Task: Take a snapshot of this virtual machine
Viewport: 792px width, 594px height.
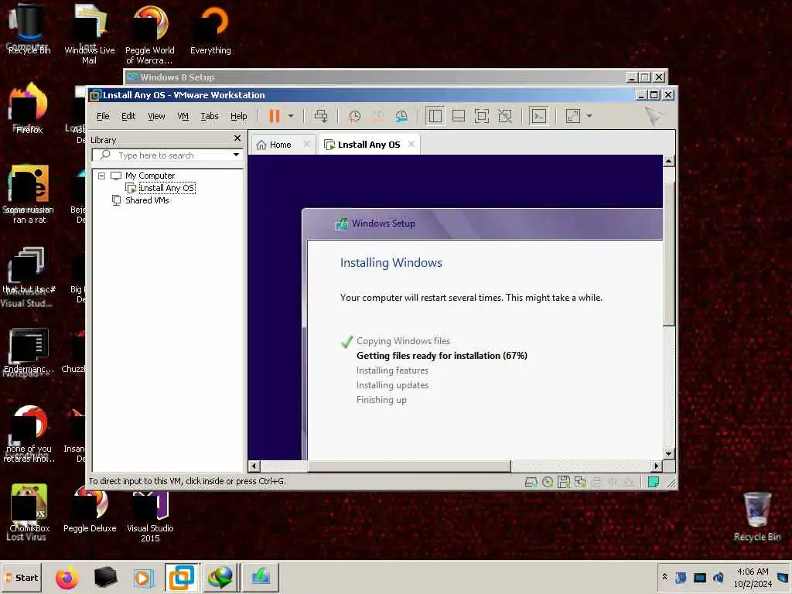Action: click(x=354, y=116)
